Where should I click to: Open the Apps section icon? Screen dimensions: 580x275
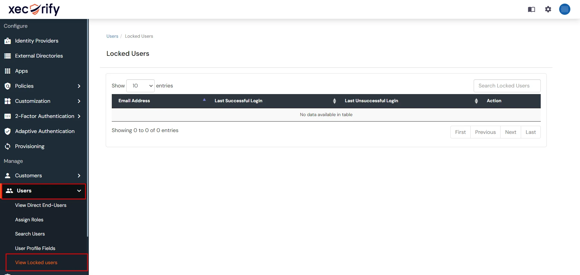tap(8, 71)
